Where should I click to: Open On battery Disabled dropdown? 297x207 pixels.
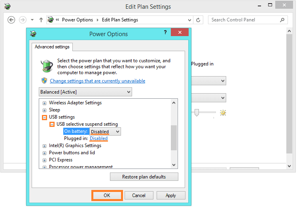[105, 131]
